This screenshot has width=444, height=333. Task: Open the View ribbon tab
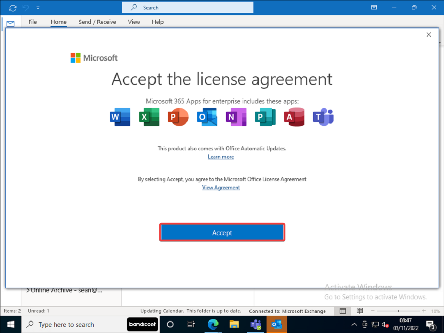click(x=133, y=22)
